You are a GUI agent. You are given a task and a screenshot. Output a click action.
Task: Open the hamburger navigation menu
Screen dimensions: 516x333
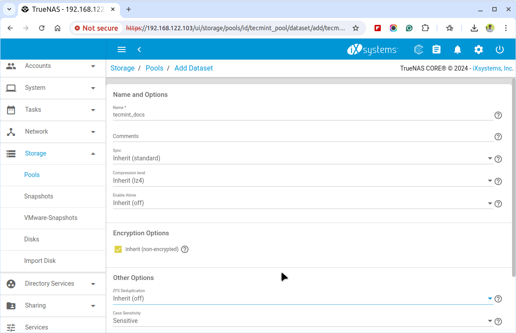tap(122, 49)
